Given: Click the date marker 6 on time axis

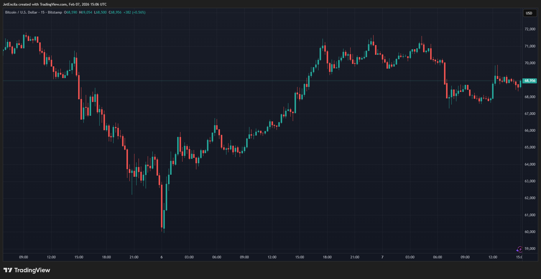Looking at the screenshot, I should pyautogui.click(x=162, y=257).
